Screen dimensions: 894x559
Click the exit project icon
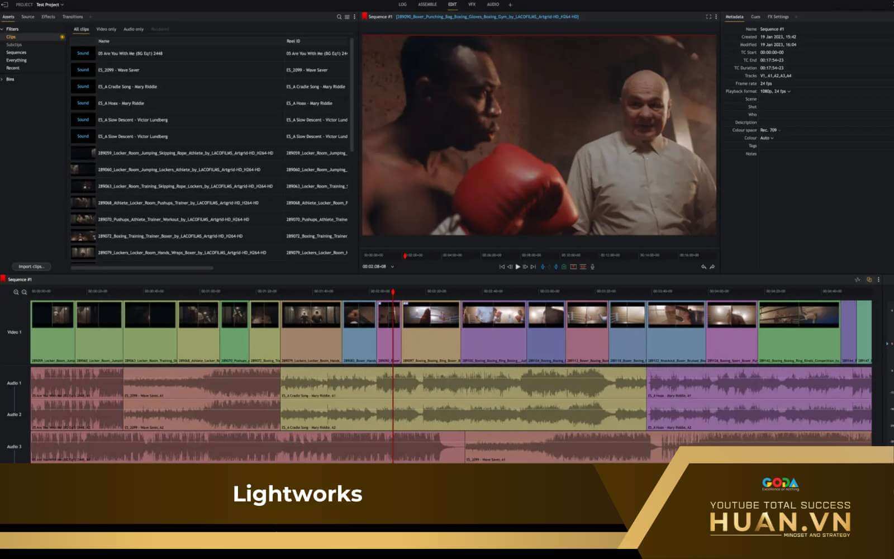4,4
